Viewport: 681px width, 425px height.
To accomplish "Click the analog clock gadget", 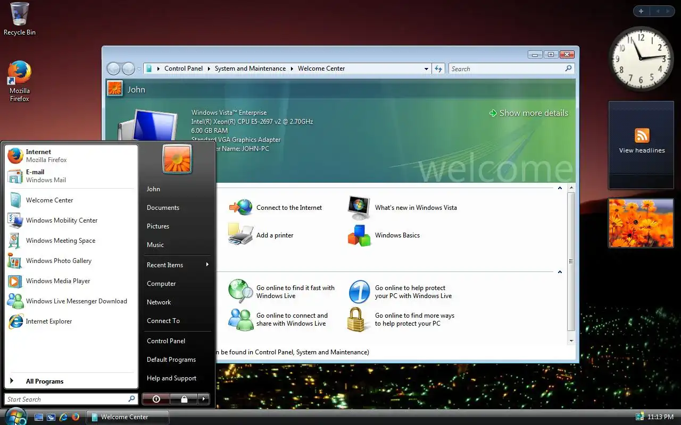I will [x=641, y=58].
